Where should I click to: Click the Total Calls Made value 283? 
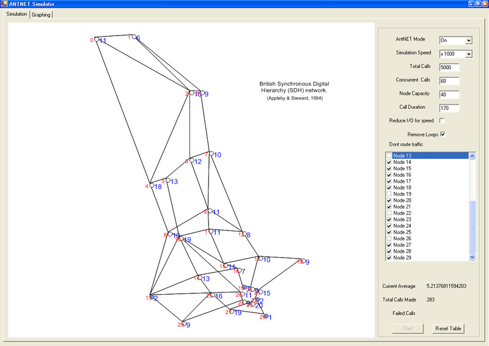(430, 300)
